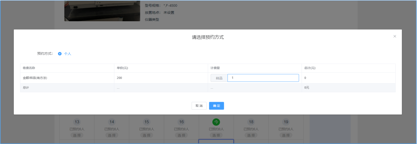Focus the 样品 quantity input field

point(263,78)
